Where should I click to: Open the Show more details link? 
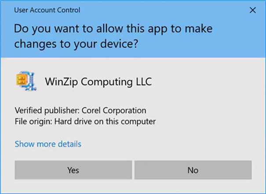coord(48,144)
